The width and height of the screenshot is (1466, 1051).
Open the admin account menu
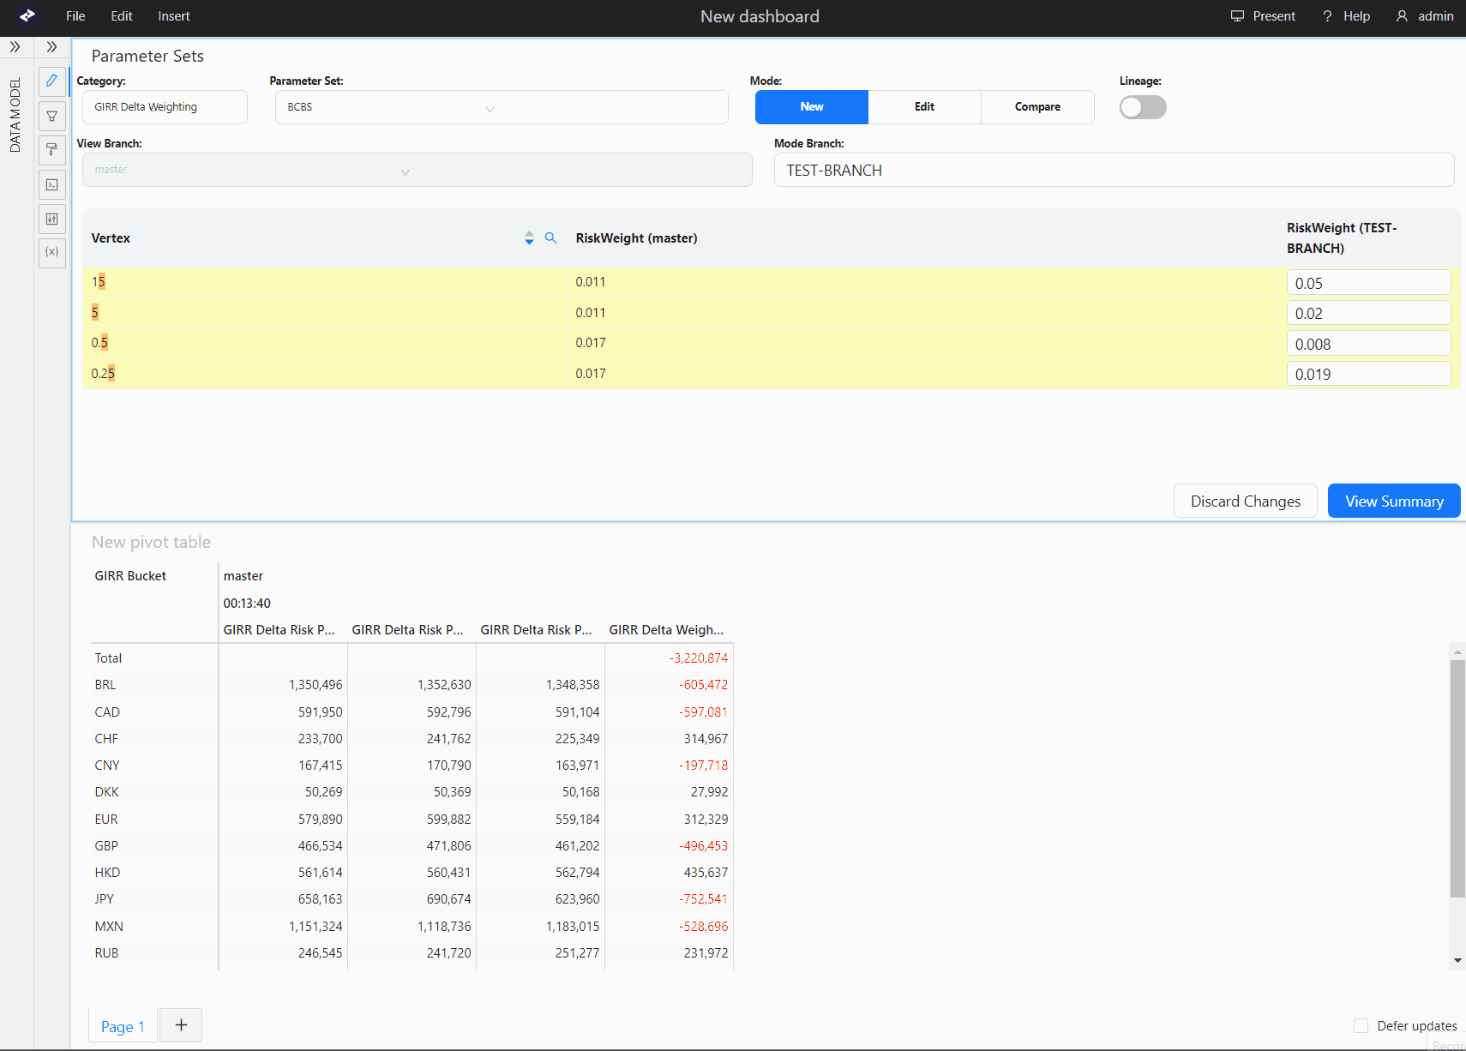coord(1435,16)
